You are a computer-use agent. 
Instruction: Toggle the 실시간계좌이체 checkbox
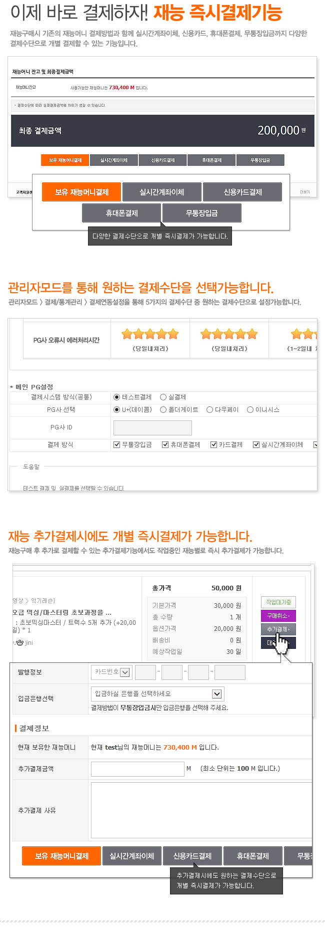256,444
